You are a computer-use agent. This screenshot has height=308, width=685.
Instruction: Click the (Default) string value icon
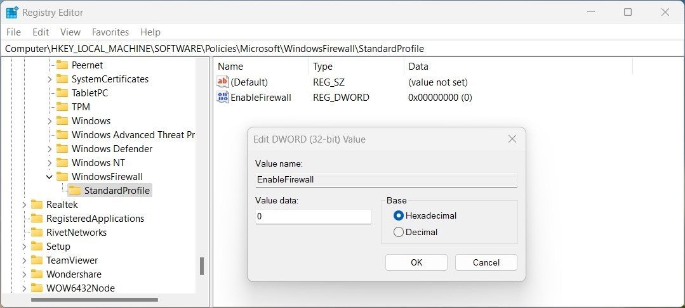point(223,82)
